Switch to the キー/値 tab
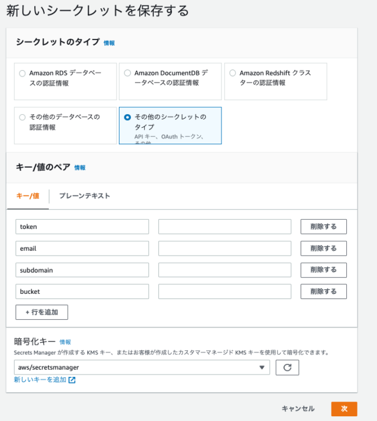The width and height of the screenshot is (377, 421). tap(28, 196)
